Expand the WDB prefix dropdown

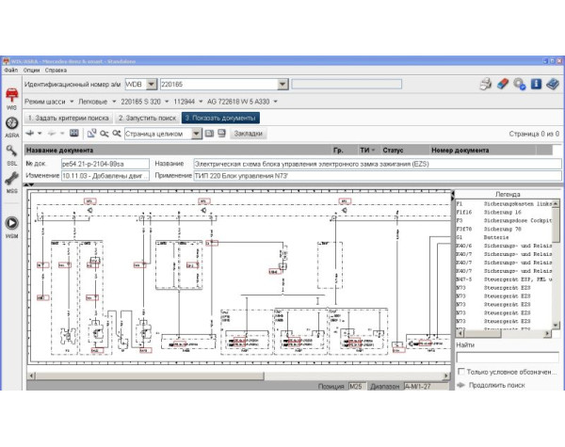(x=151, y=84)
